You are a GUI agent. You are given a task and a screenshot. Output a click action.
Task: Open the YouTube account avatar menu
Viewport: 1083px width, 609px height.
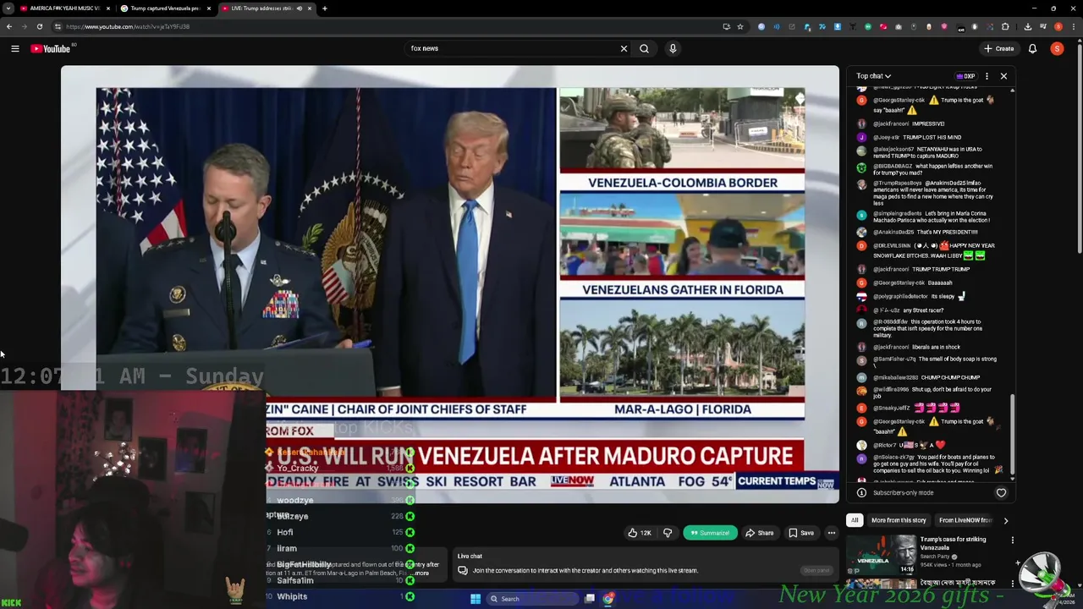pos(1057,49)
